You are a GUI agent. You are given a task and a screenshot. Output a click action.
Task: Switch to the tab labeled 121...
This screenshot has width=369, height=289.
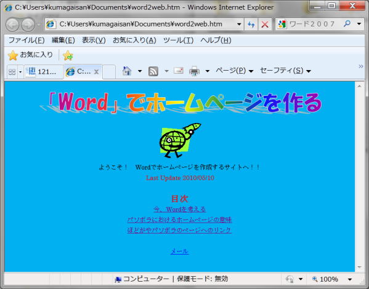(x=44, y=71)
